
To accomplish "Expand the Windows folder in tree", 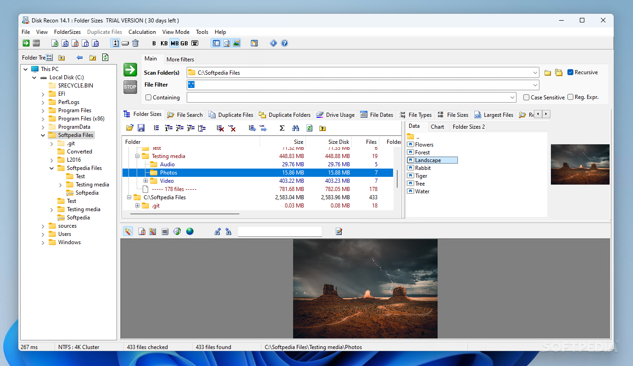I will pos(43,242).
